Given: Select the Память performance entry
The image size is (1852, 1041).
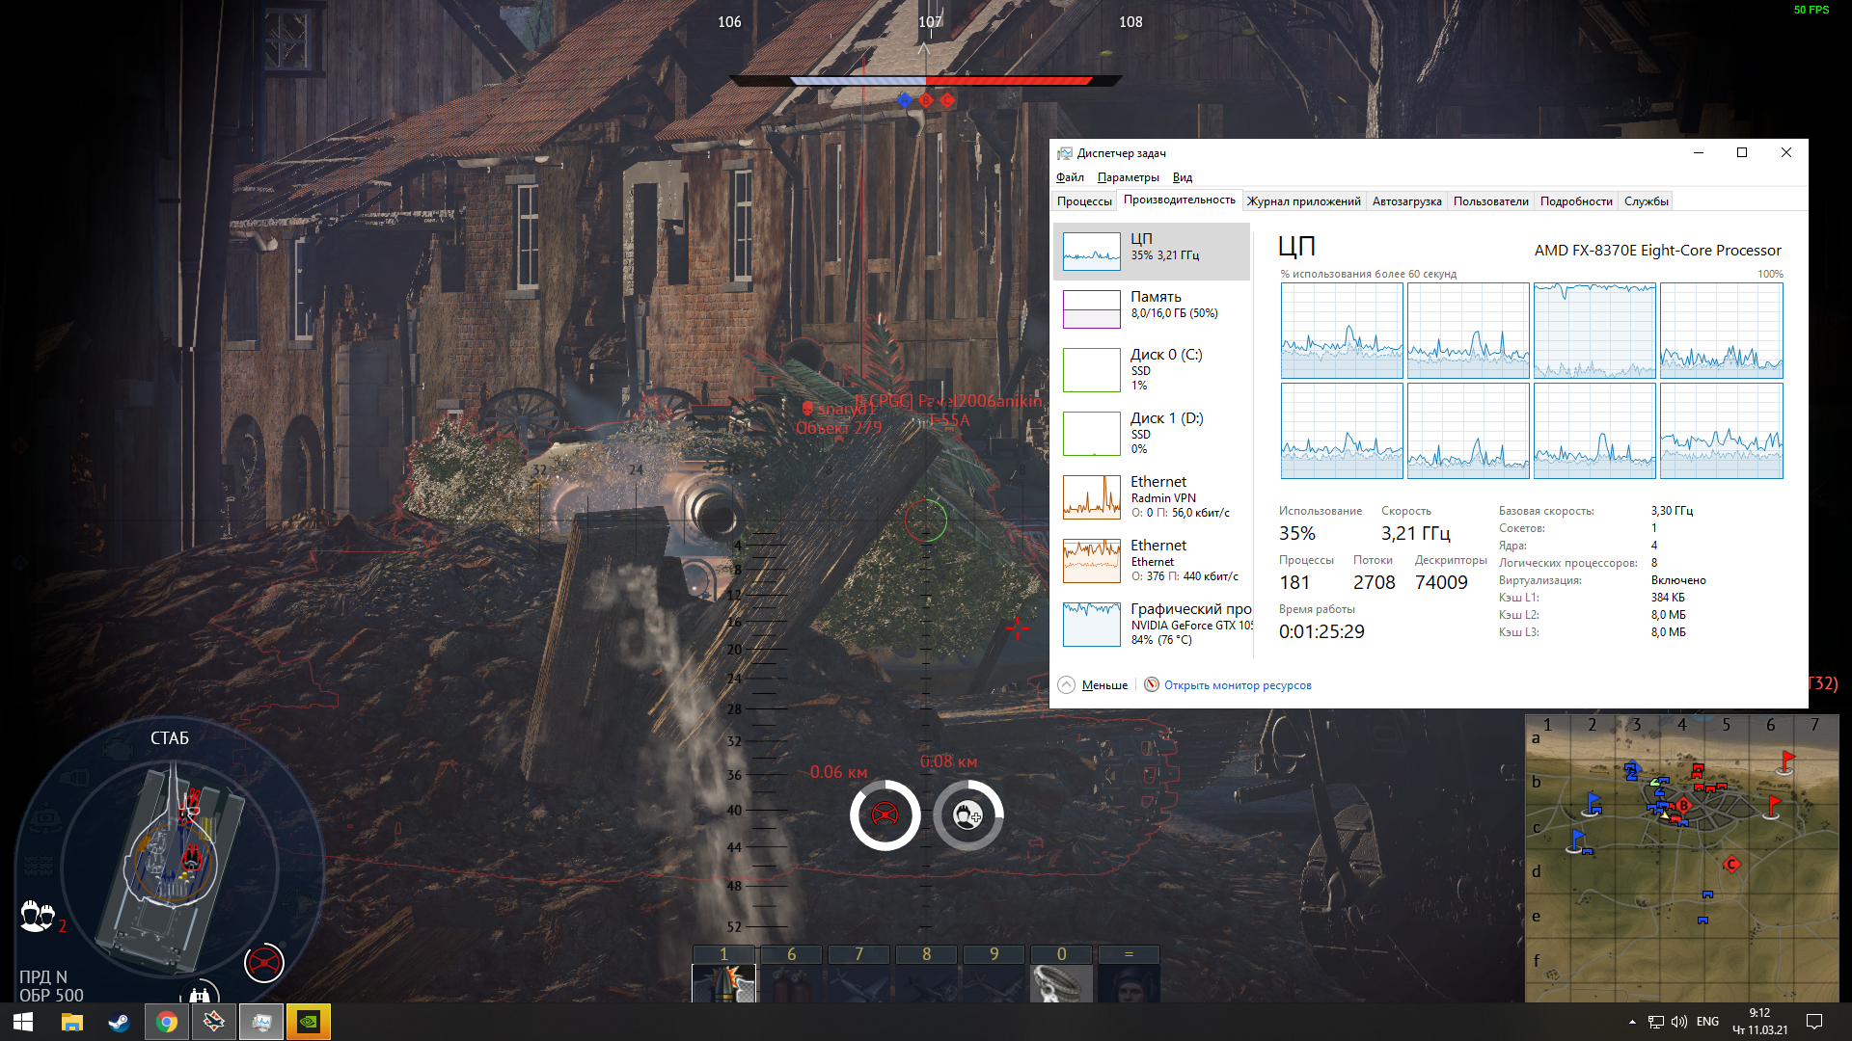Looking at the screenshot, I should pos(1152,309).
